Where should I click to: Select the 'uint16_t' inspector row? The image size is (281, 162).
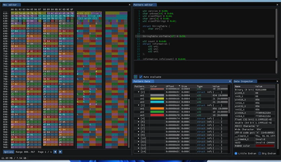(254, 100)
